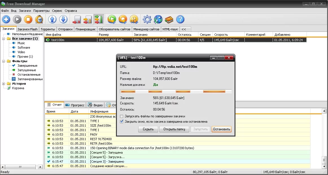Open the Параметры menu

click(41, 11)
